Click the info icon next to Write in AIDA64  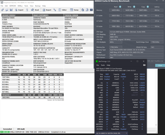pyautogui.click(x=134, y=7)
